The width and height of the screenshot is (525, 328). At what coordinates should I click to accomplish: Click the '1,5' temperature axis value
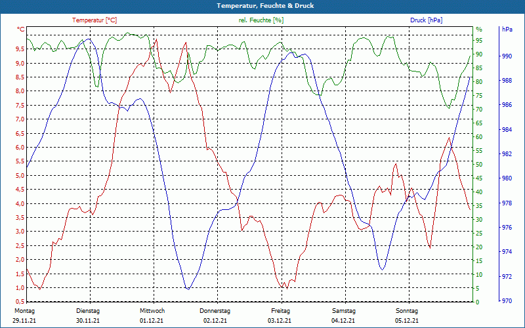[20, 274]
